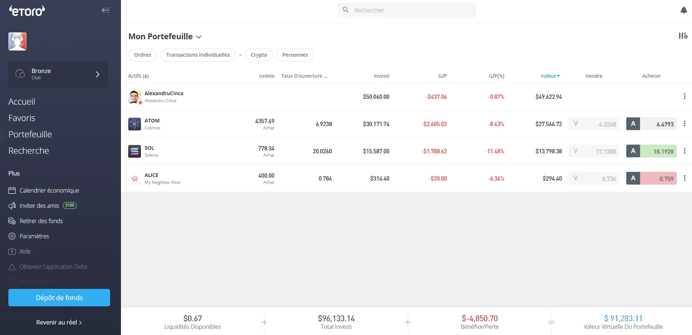Open options menu for ALICE
Image resolution: width=692 pixels, height=335 pixels.
[684, 178]
